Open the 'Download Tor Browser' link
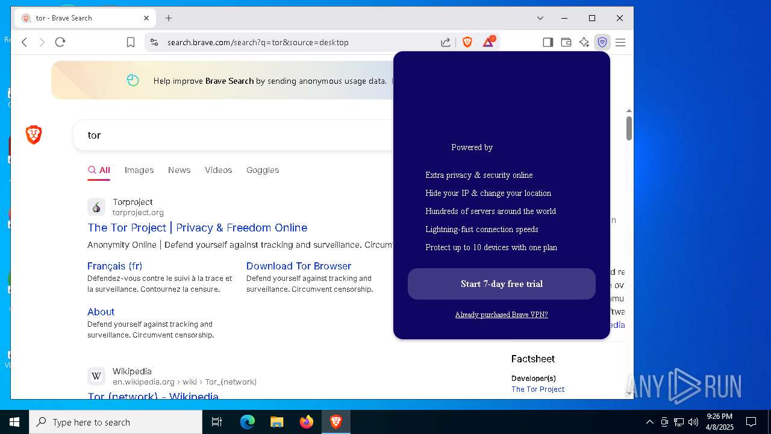Viewport: 771px width, 434px height. click(299, 266)
